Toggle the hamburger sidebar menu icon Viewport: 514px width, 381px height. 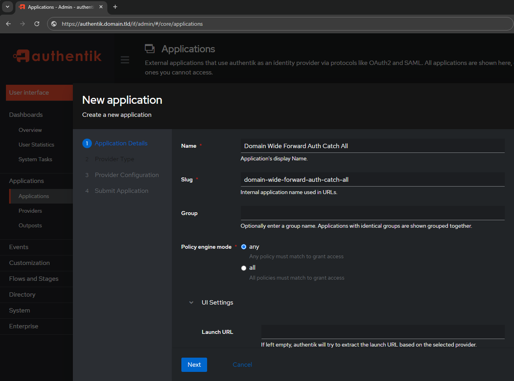tap(125, 60)
